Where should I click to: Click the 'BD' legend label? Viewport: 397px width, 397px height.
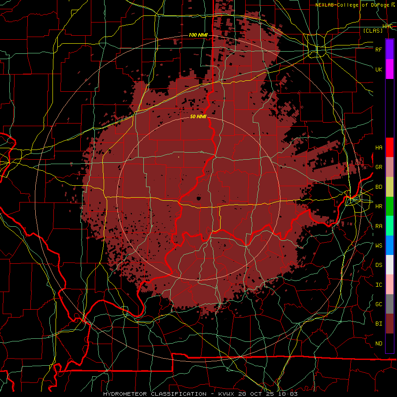(378, 187)
